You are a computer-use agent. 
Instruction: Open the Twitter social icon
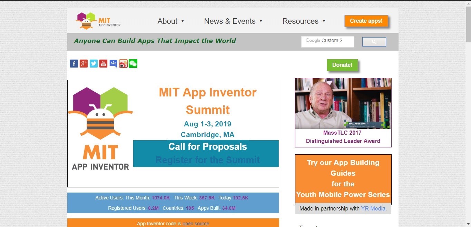pyautogui.click(x=94, y=64)
